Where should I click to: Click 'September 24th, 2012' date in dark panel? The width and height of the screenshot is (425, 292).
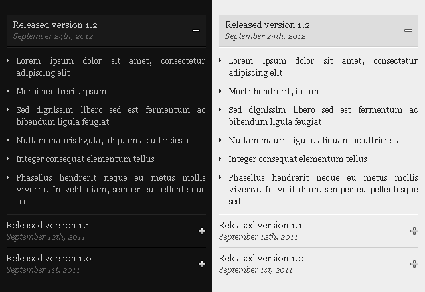coord(53,36)
